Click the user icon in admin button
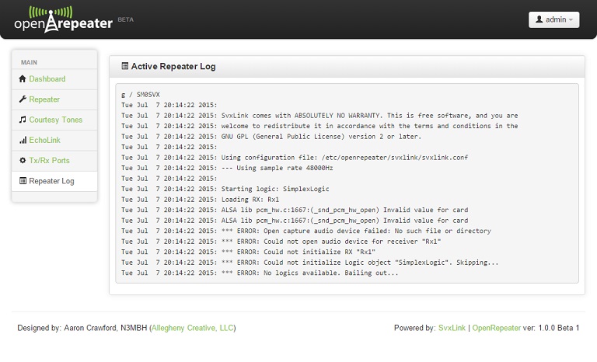The width and height of the screenshot is (597, 362). (539, 19)
